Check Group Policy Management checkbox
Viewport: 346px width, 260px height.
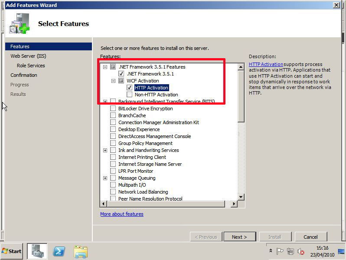[x=113, y=143]
